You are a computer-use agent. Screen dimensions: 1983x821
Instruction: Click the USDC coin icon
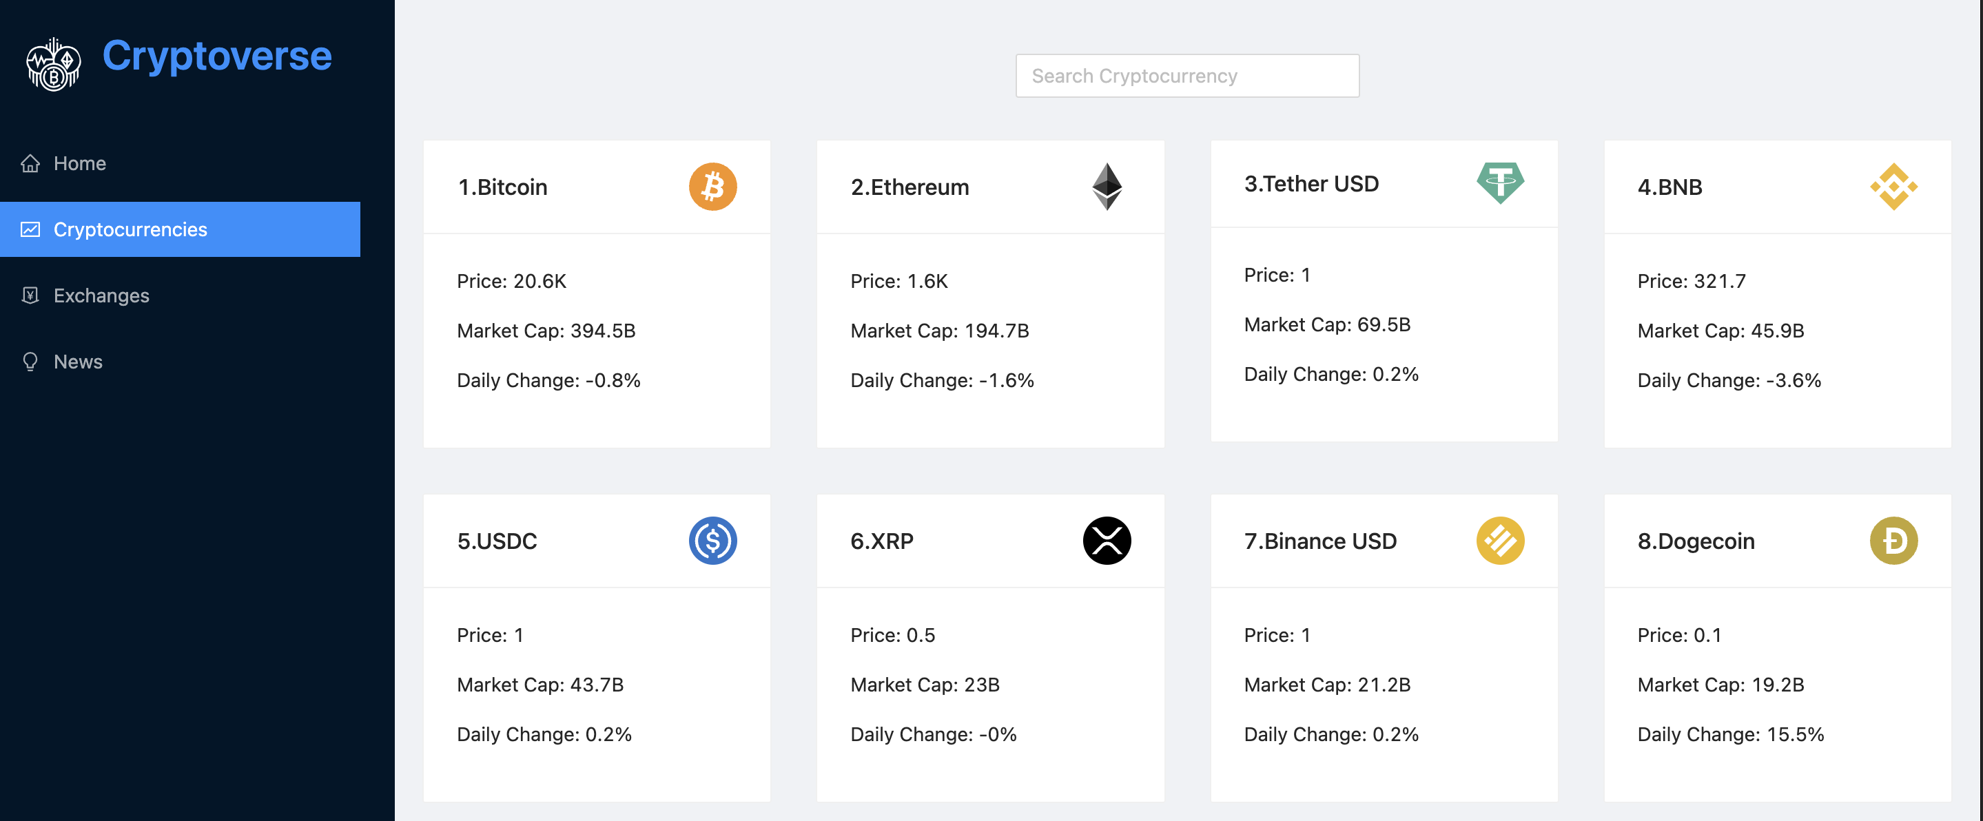click(x=712, y=541)
